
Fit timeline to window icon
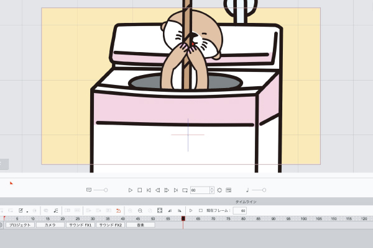coord(160,211)
